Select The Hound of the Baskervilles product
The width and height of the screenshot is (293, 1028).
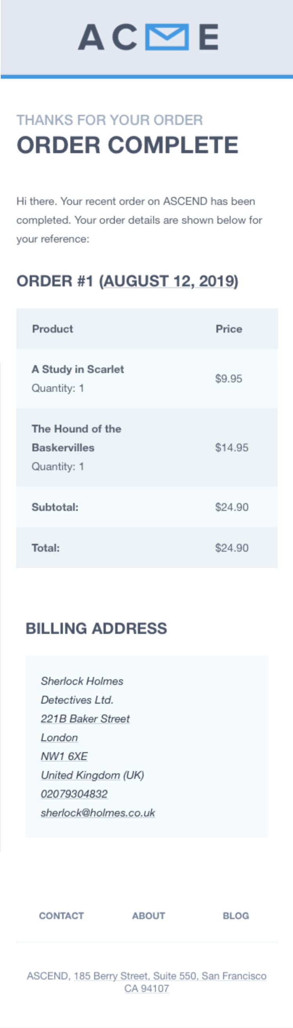click(x=77, y=438)
